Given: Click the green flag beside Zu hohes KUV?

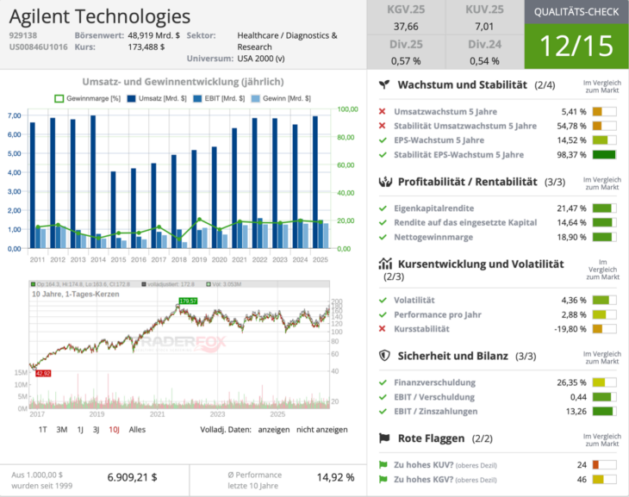Looking at the screenshot, I should pyautogui.click(x=383, y=465).
